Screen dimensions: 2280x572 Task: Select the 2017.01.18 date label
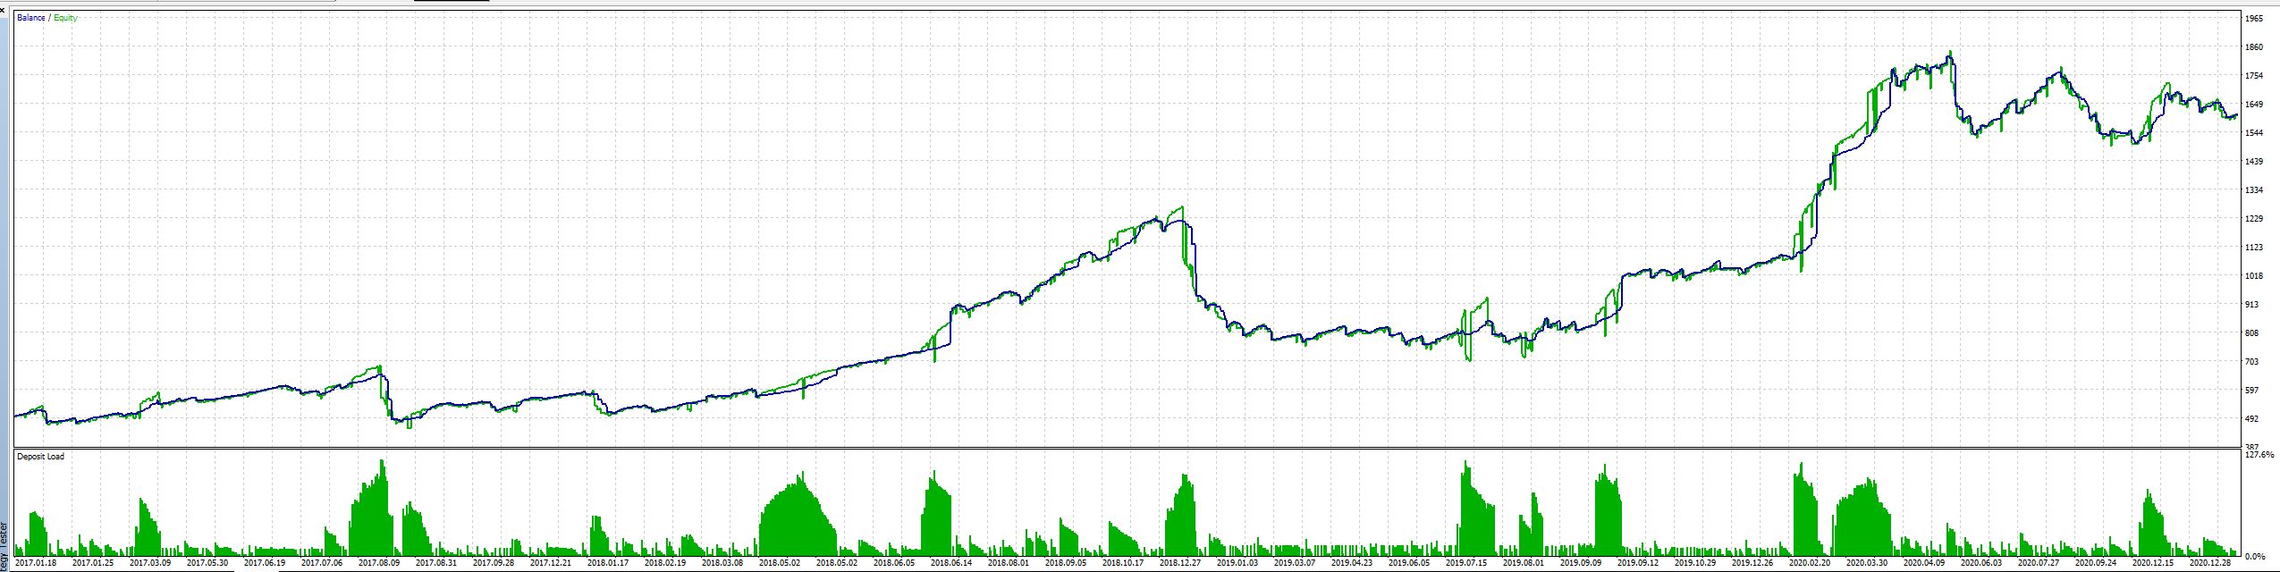[36, 563]
